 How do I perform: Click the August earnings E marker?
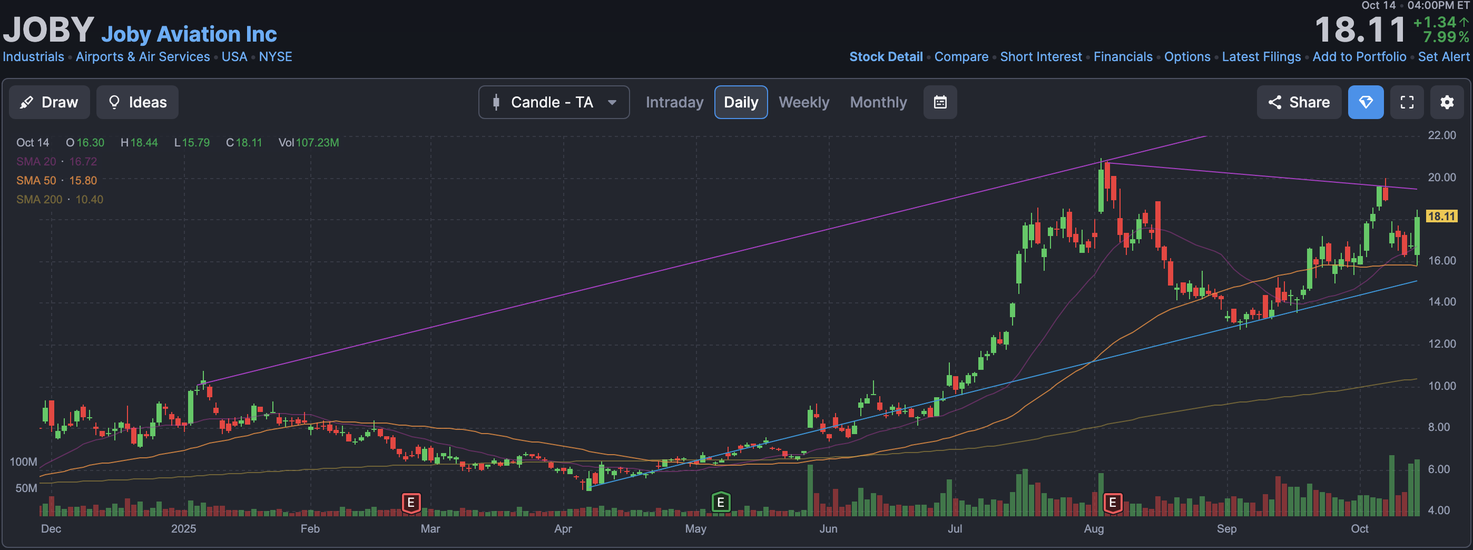pos(1112,503)
